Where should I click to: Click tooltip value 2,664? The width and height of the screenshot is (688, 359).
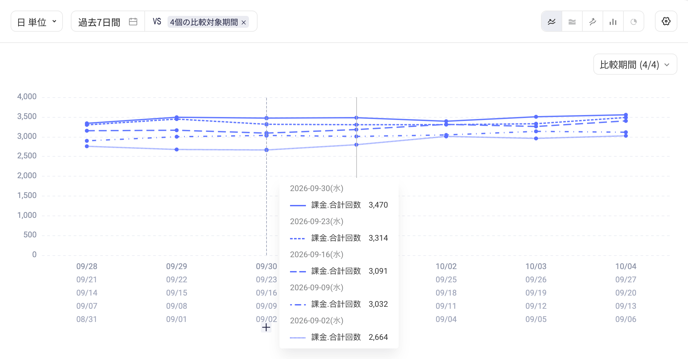coord(378,337)
